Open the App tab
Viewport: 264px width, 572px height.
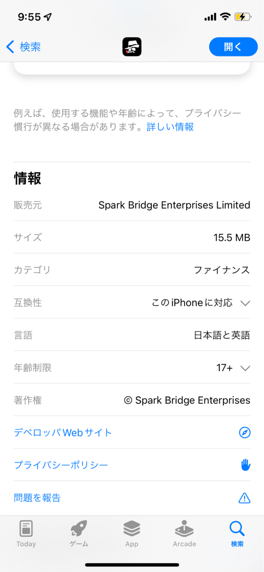(132, 533)
